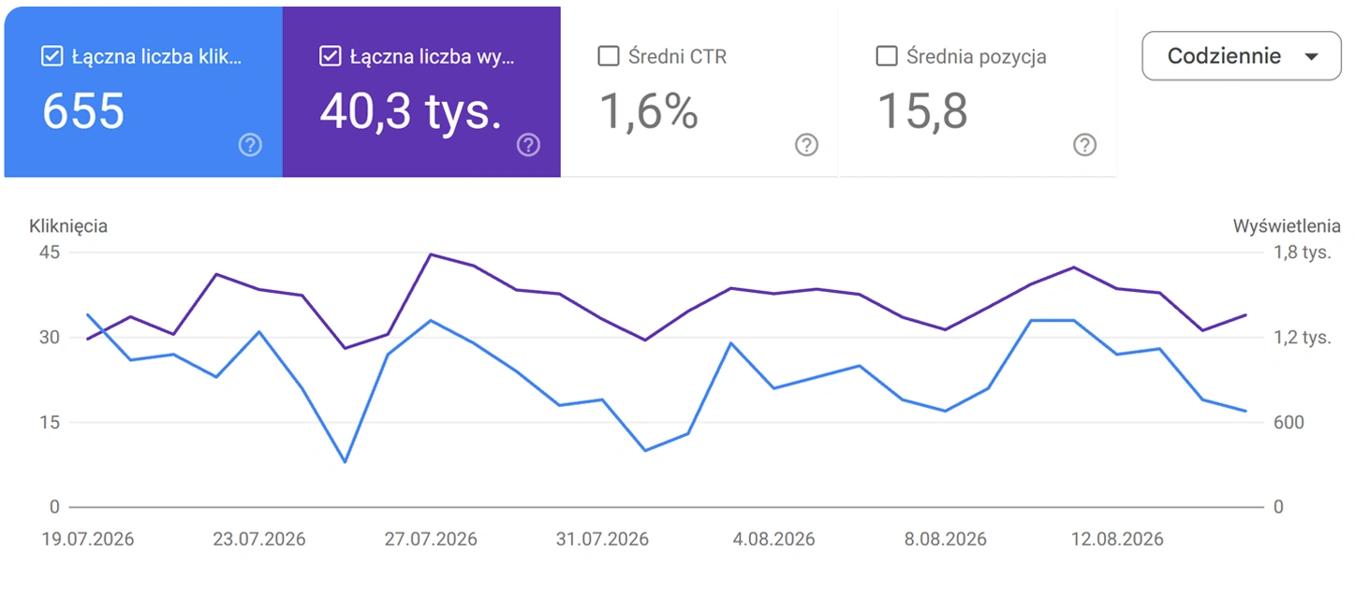Select the 40,3 tys. impressions card

[x=421, y=92]
